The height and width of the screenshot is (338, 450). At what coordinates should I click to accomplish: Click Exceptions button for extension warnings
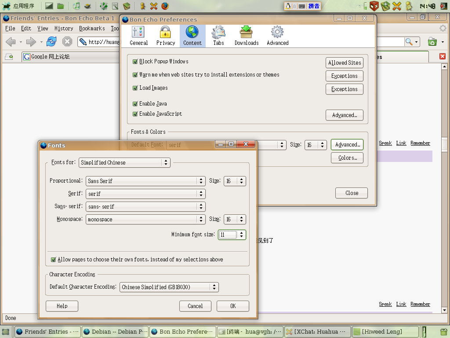click(345, 76)
